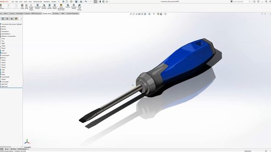Viewport: 271px width, 152px height.
Task: Open the Tools menu
Action: tap(30, 2)
